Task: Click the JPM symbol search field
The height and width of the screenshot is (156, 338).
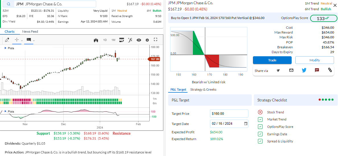Action: 50,4
